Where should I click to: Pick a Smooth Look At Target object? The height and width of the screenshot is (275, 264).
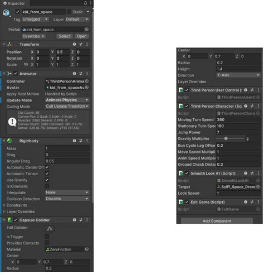point(258,187)
